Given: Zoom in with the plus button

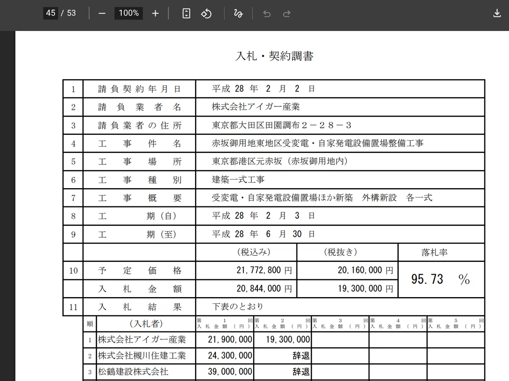Looking at the screenshot, I should tap(155, 13).
